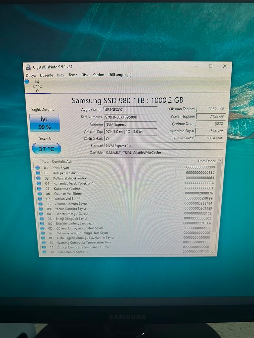Image resolution: width=254 pixels, height=338 pixels.
Task: Click the NVM Express 1.4 standard field
Action: 164,146
